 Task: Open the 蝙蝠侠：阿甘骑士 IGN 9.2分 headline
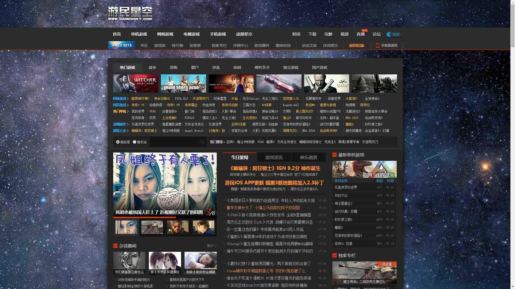pyautogui.click(x=274, y=169)
